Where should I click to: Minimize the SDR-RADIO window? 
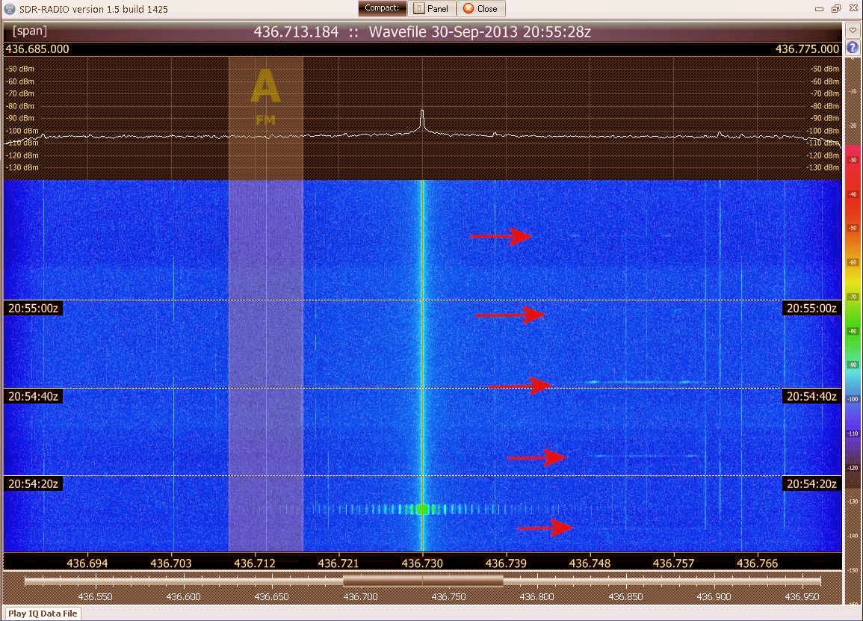[x=819, y=9]
